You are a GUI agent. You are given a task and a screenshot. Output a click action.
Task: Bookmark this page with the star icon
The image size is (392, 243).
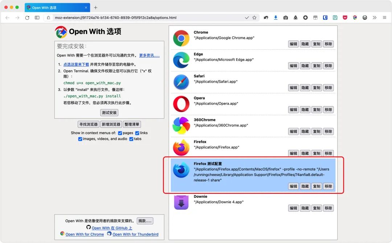pos(254,18)
